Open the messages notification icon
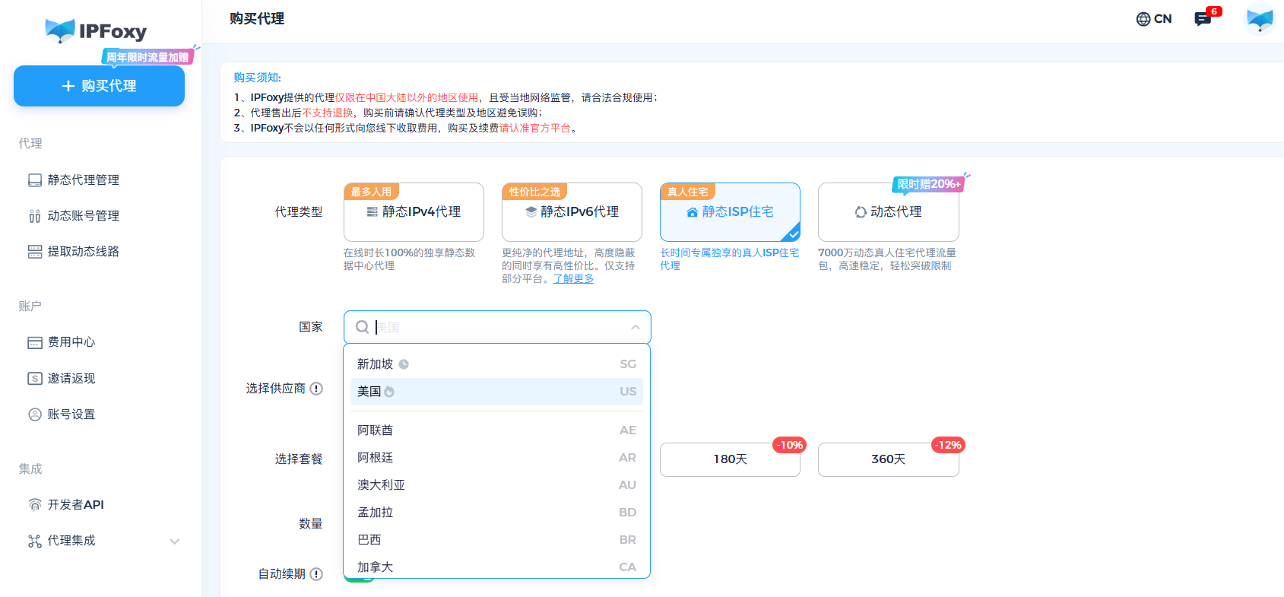The width and height of the screenshot is (1284, 597). 1202,19
